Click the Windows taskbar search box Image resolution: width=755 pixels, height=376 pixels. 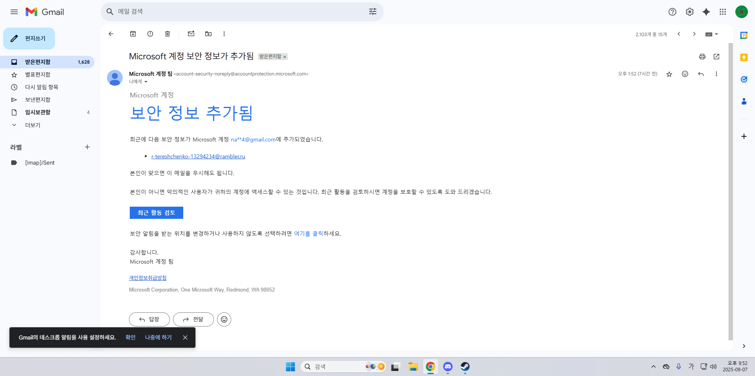point(343,367)
